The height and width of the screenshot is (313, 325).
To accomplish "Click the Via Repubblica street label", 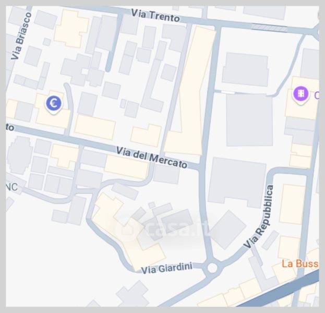I will [x=259, y=216].
